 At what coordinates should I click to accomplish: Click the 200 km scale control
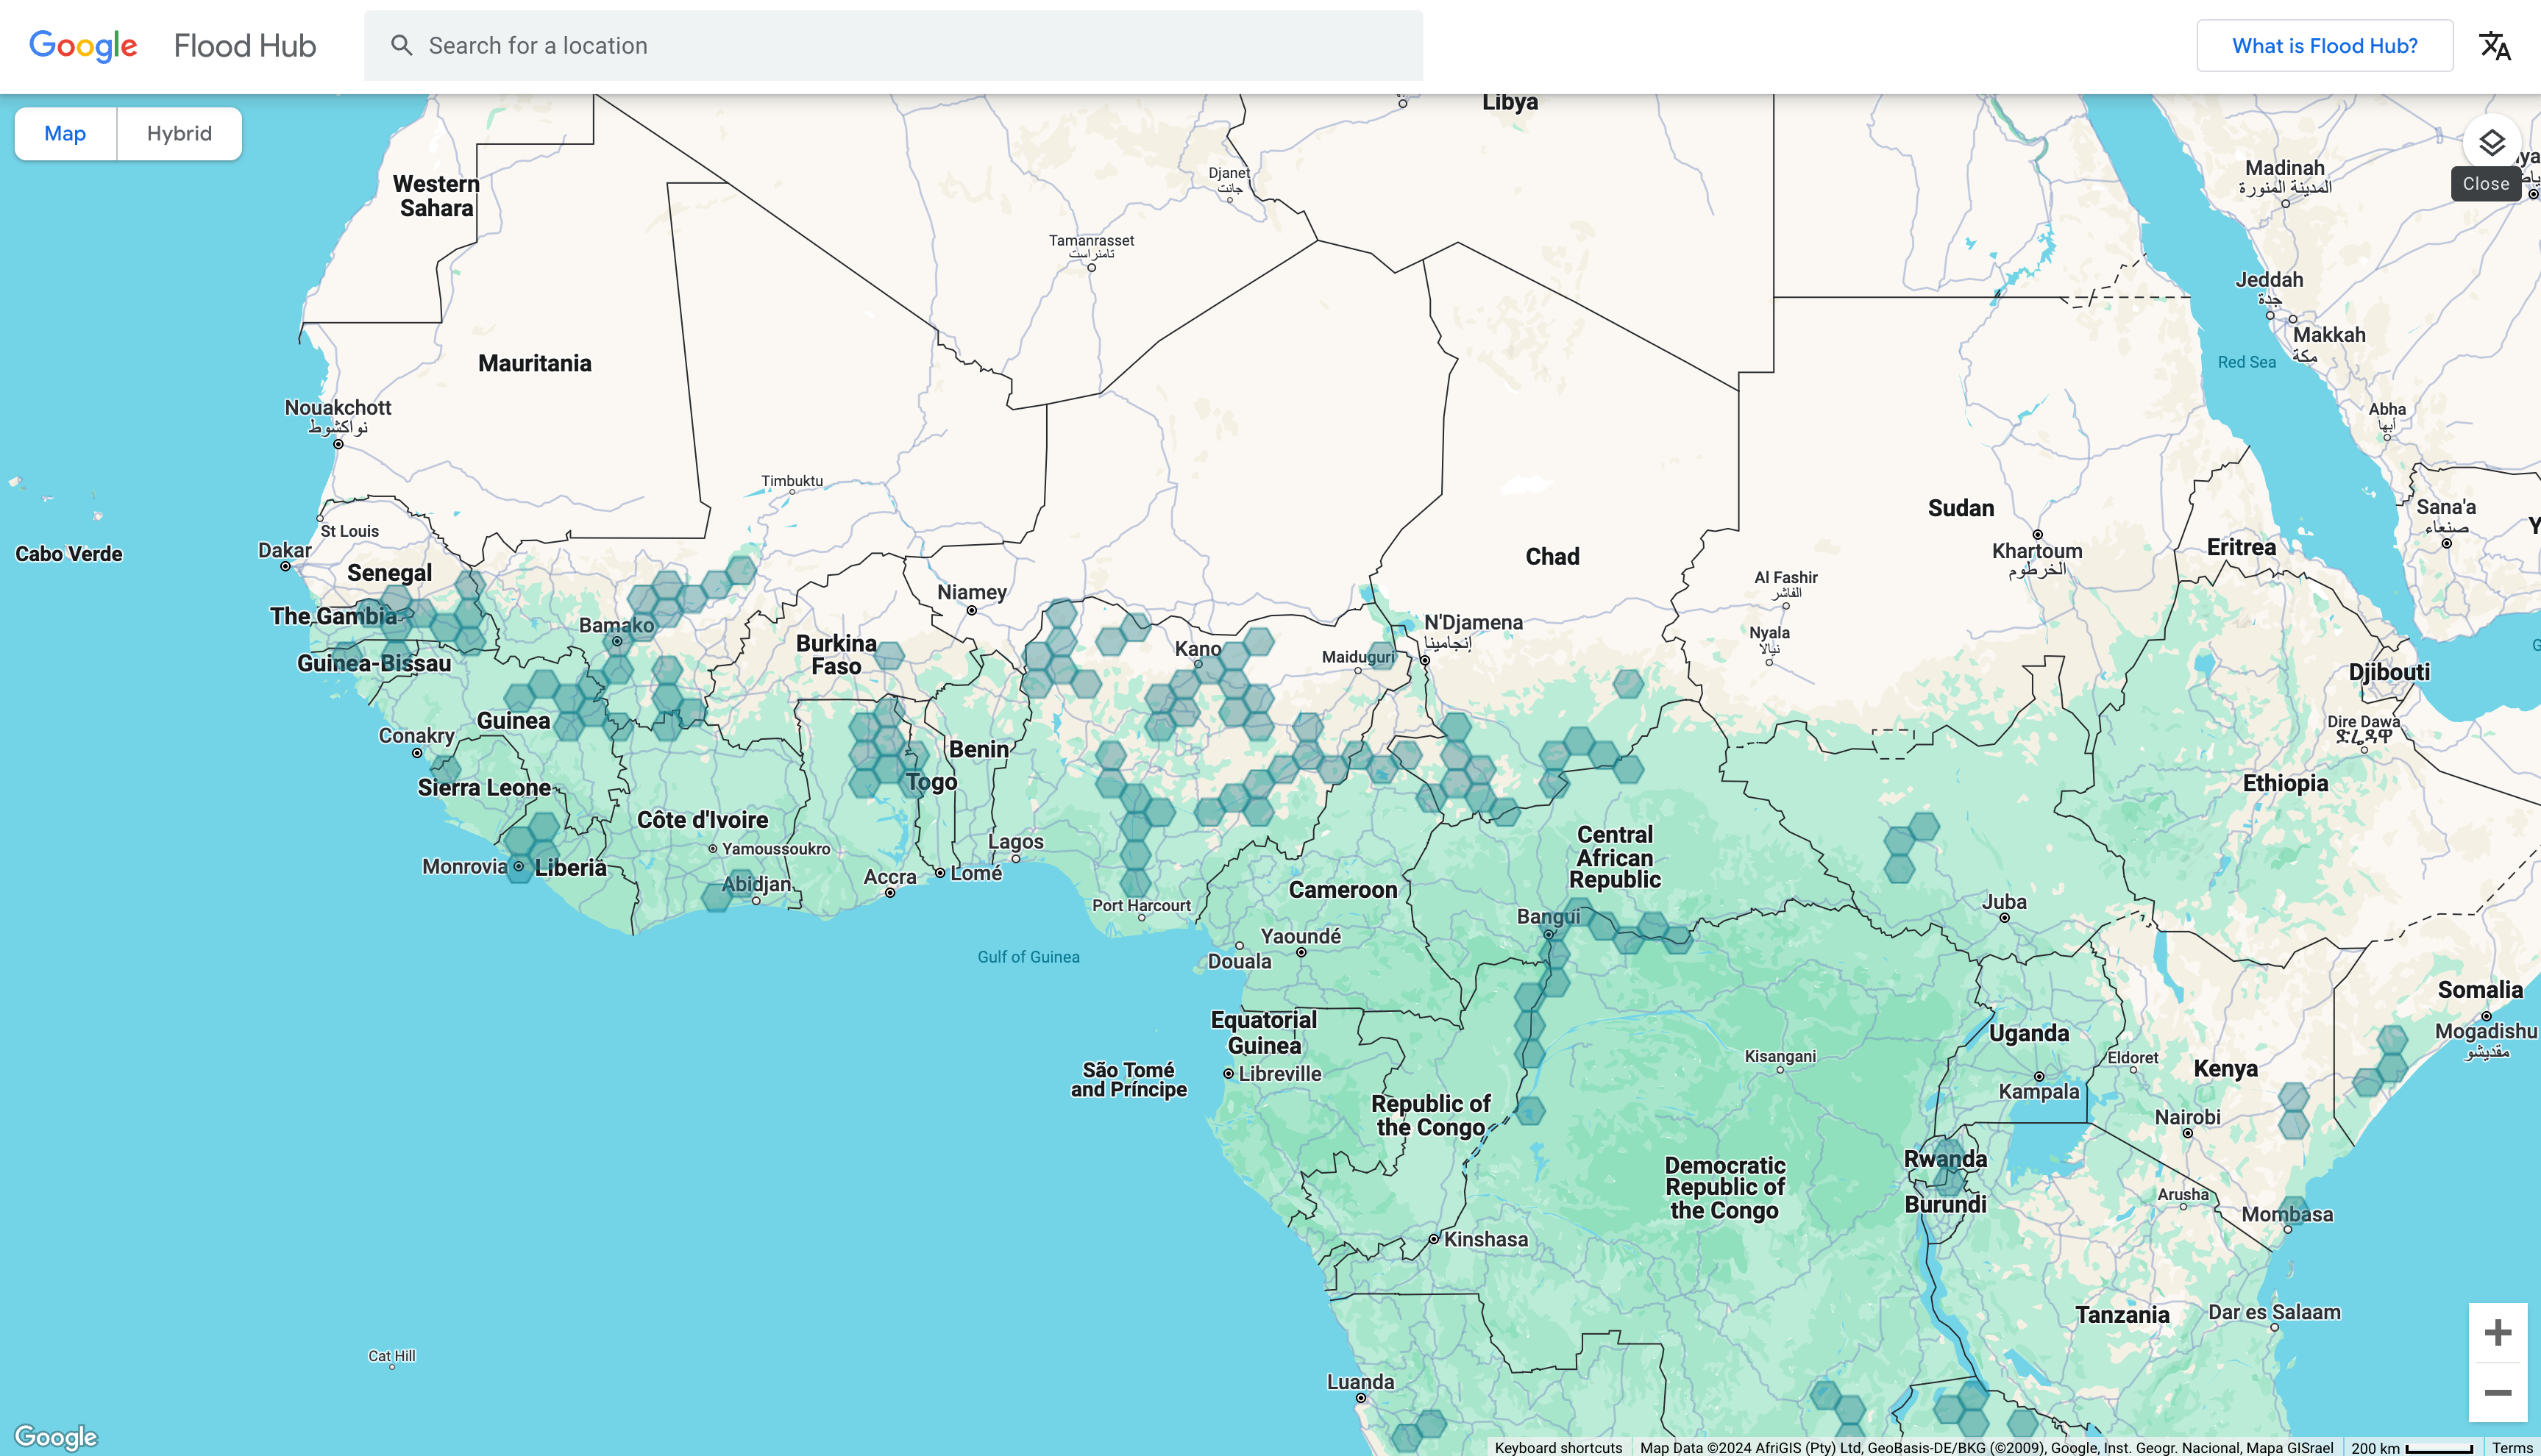[x=2411, y=1447]
